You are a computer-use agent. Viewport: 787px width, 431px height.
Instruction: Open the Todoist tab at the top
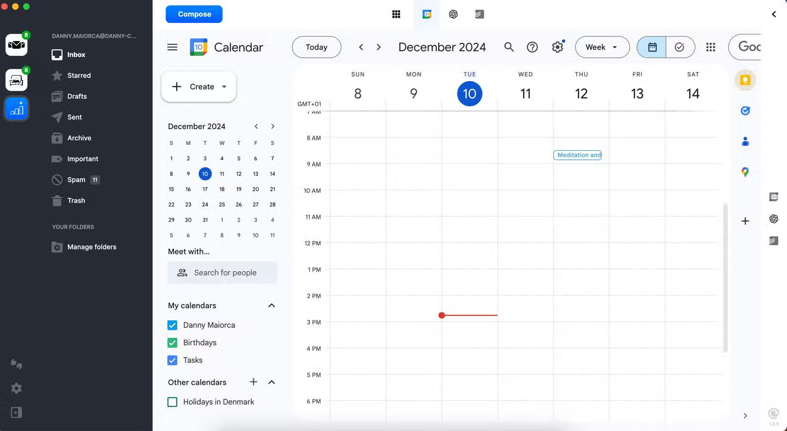click(479, 14)
